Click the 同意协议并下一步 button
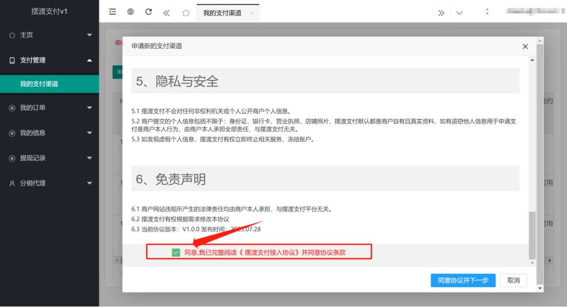Screen dimensions: 567x307 [463, 280]
